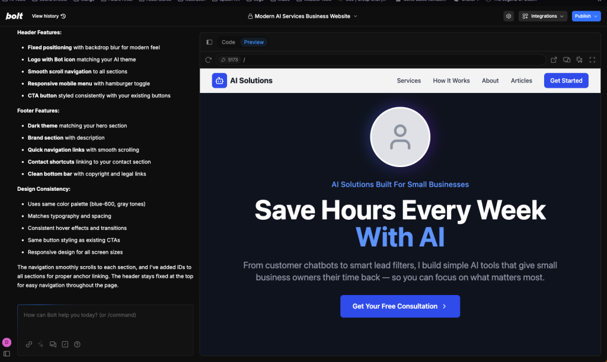Viewport: 607px width, 362px height.
Task: Select the Preview tab
Action: point(254,42)
